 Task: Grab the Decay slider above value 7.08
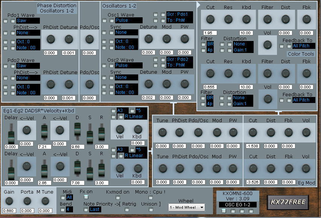tap(78, 167)
